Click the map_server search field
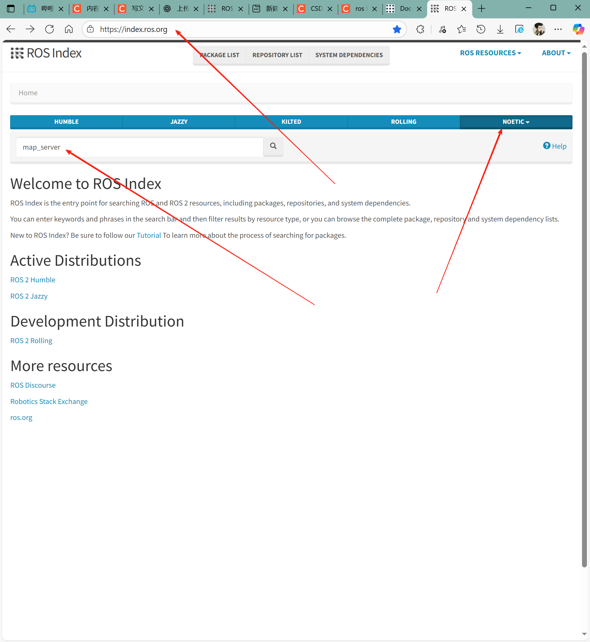Screen dimensions: 590x642 coord(140,147)
